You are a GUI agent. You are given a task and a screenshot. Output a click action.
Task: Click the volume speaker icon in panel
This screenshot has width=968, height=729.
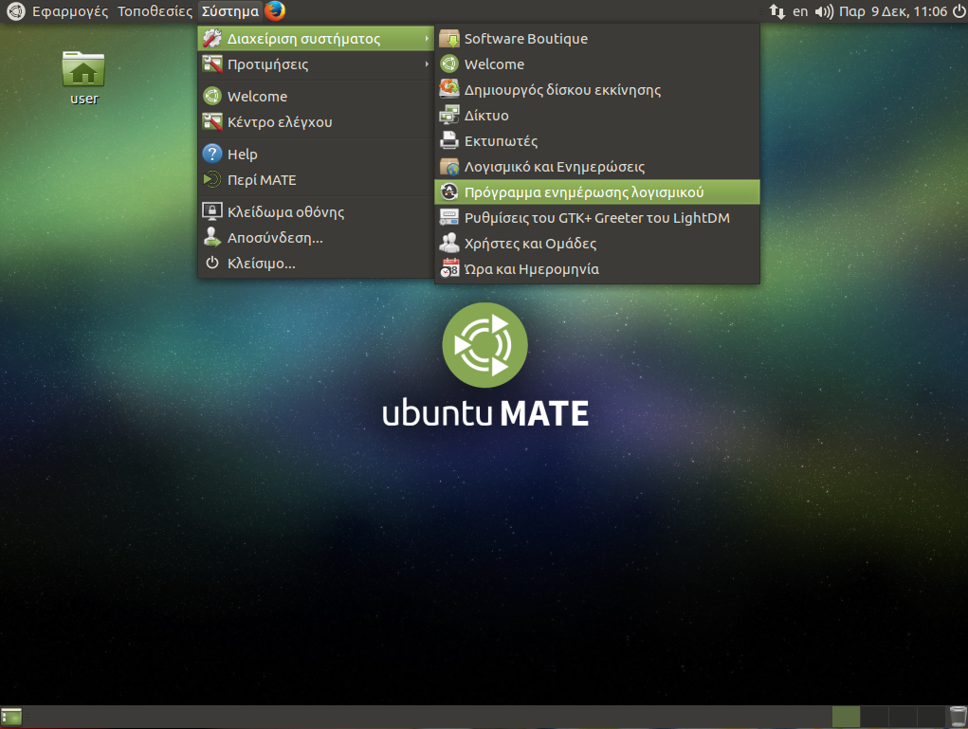[x=824, y=11]
